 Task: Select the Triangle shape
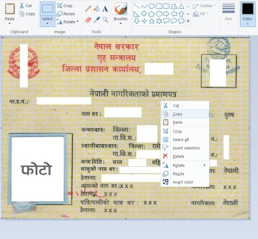[181, 6]
